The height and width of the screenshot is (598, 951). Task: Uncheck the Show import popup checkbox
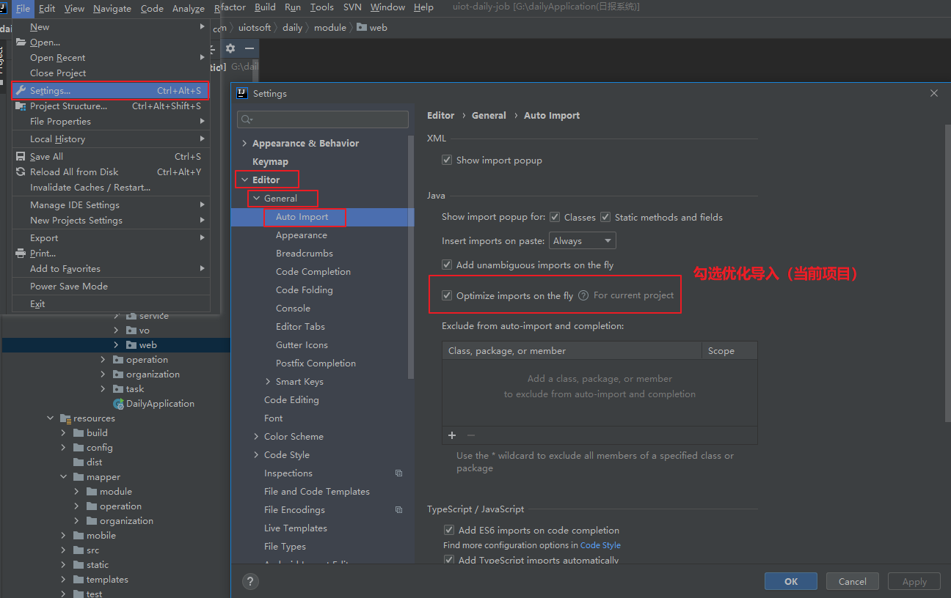[447, 159]
